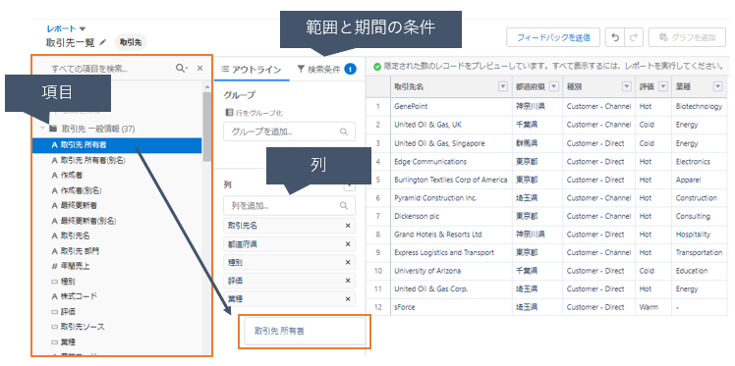This screenshot has width=735, height=366.
Task: Open 種別 column header dropdown
Action: 627,86
